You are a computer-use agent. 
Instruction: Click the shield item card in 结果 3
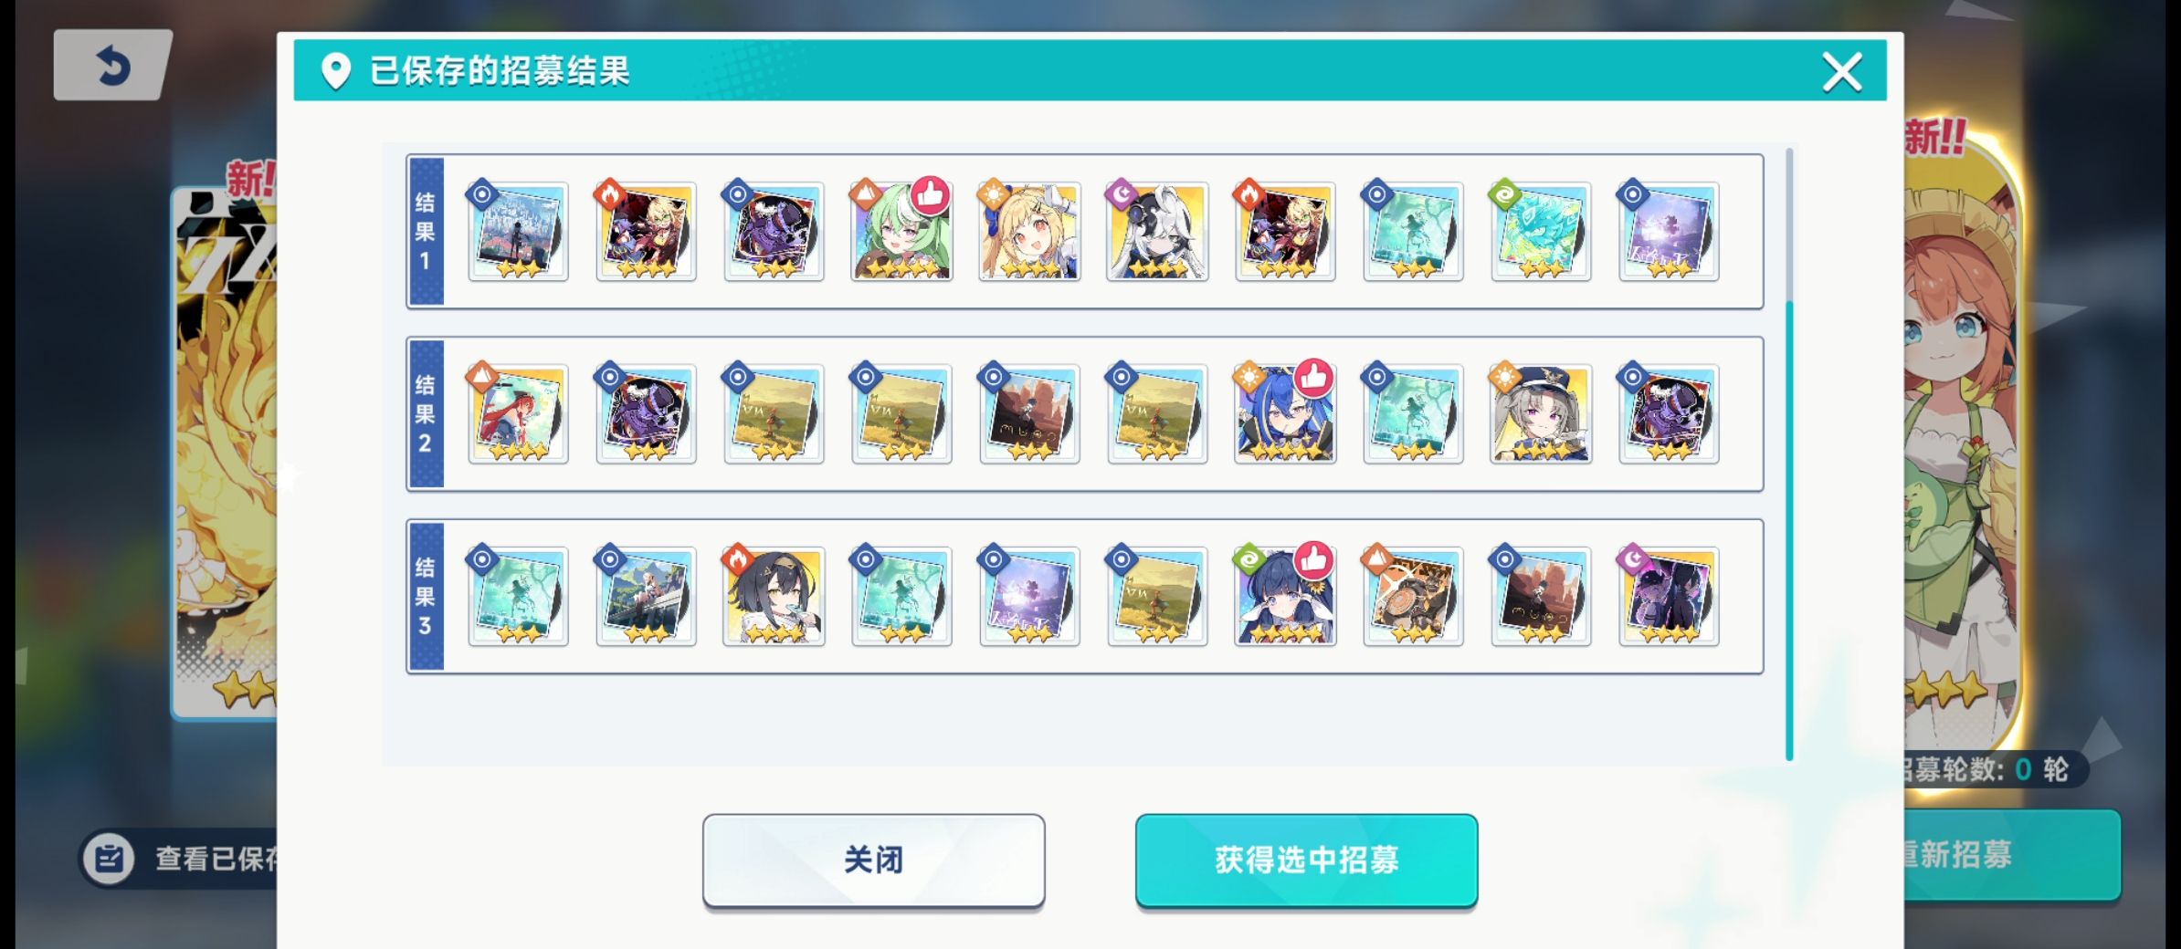tap(1413, 597)
